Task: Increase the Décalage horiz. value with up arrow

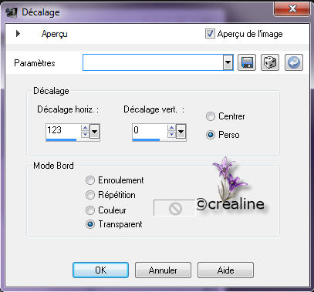Action: [x=85, y=128]
